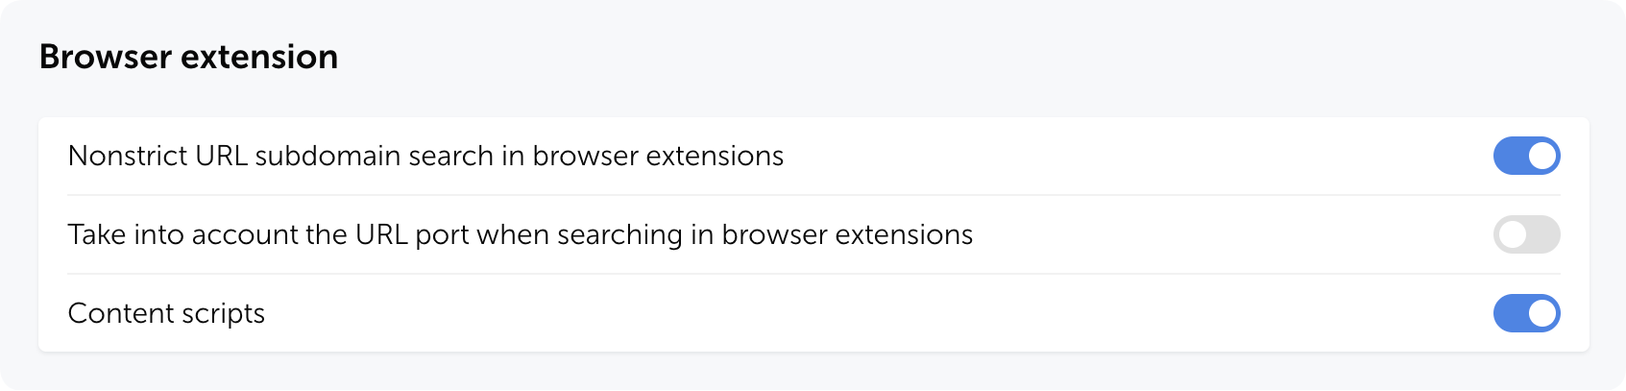Click the Content scripts label
The height and width of the screenshot is (391, 1626).
pos(166,313)
